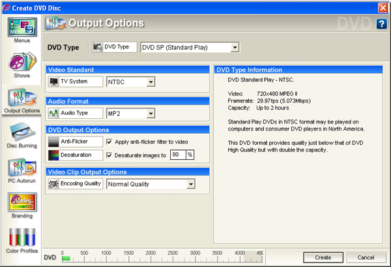Click the Desaturation label
Viewport: 391px width, 267px height.
[76, 155]
